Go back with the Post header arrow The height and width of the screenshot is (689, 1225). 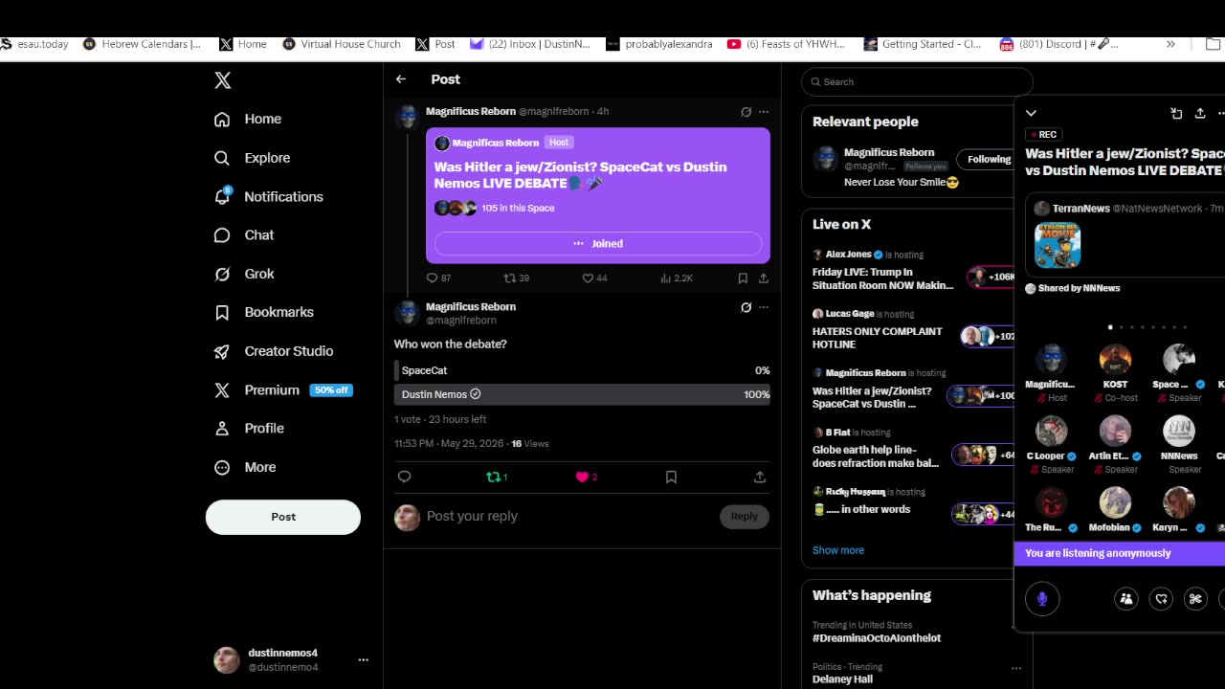[x=401, y=79]
